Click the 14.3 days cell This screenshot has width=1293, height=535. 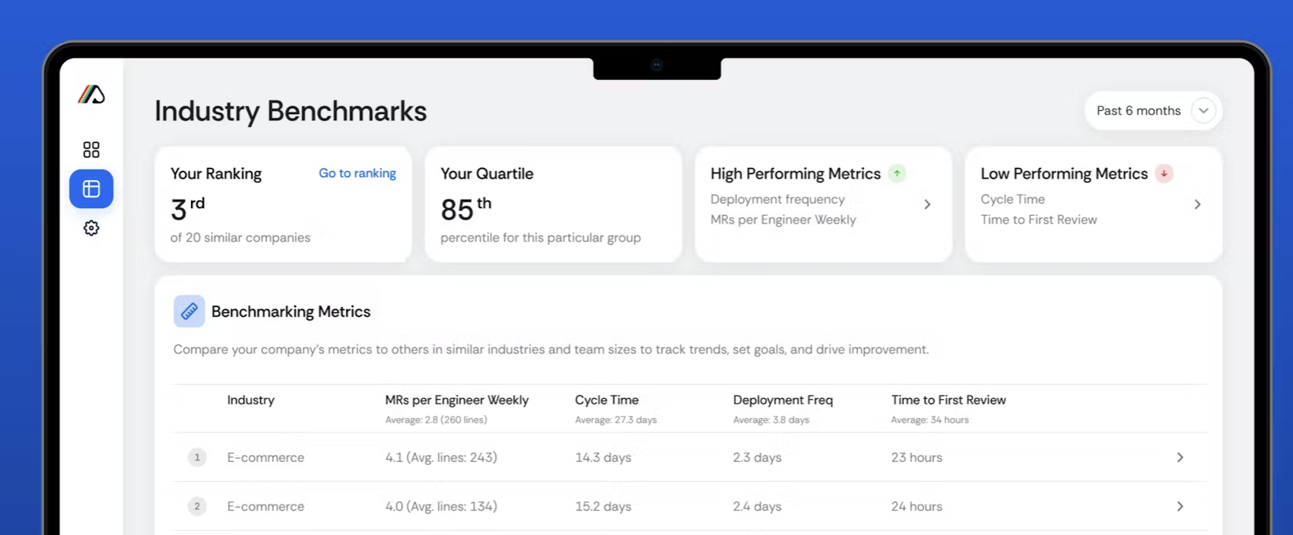point(603,457)
